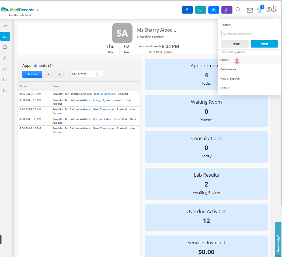Click the Today button in Appointments
The height and width of the screenshot is (257, 282).
[x=32, y=74]
